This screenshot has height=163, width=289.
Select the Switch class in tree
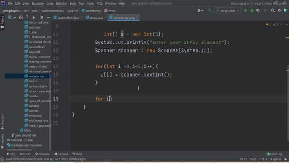click(x=31, y=81)
